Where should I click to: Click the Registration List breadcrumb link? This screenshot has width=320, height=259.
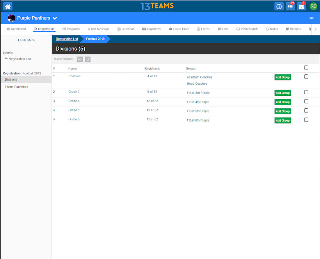pyautogui.click(x=67, y=39)
